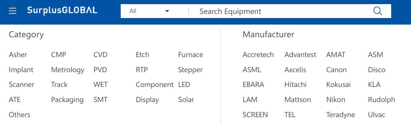Click the magnifying glass search icon
Screen dimensions: 411x134
pos(378,11)
